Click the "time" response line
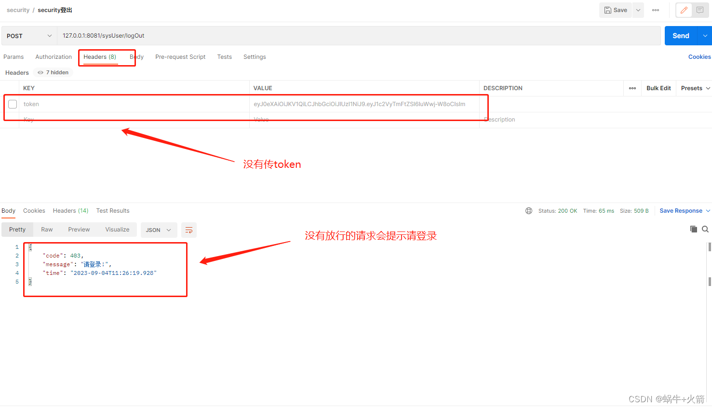This screenshot has height=408, width=712. point(99,273)
